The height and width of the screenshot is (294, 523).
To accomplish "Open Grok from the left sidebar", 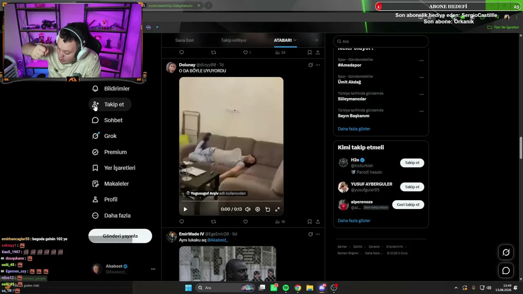I will coord(105,136).
